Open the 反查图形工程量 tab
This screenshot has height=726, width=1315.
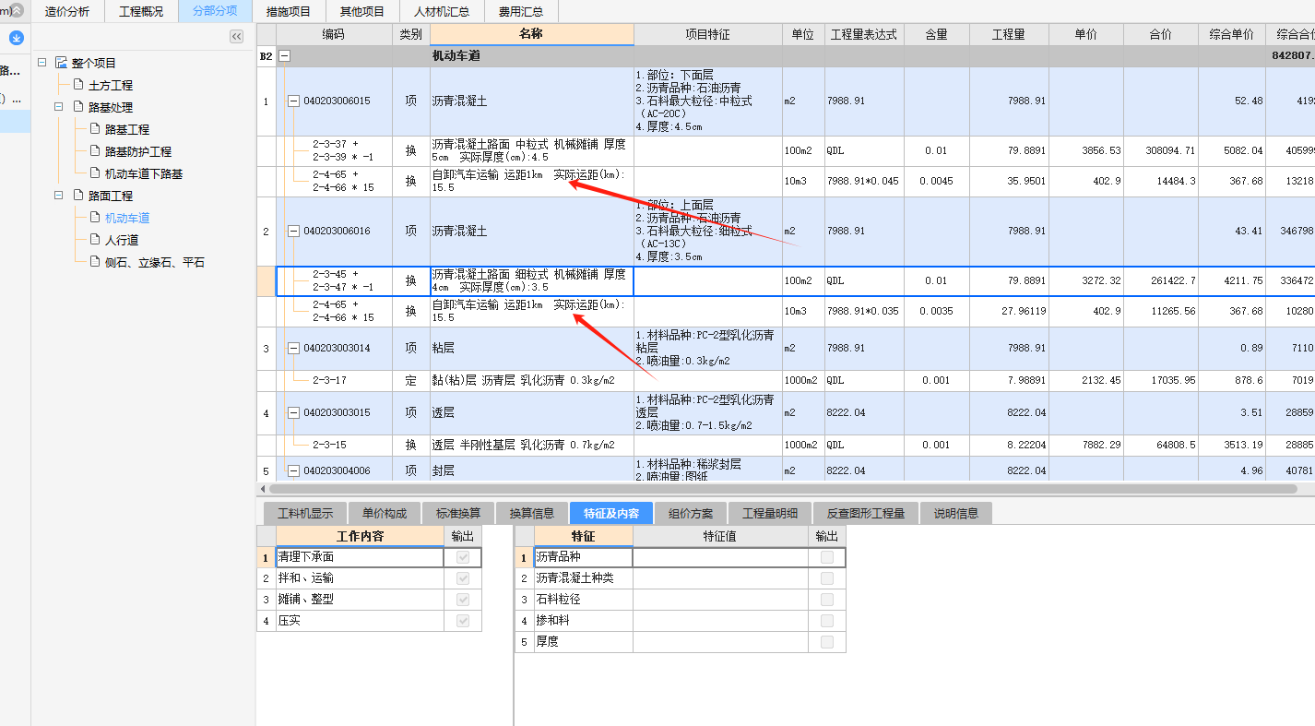(x=866, y=514)
